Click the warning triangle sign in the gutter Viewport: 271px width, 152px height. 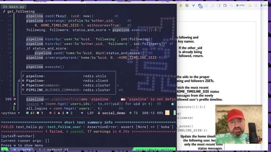click(15, 104)
